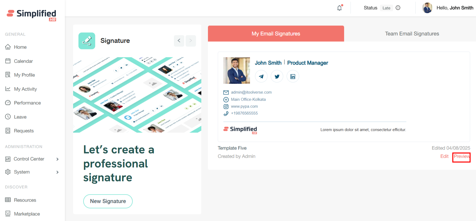The width and height of the screenshot is (476, 221).
Task: Click the Status info icon
Action: point(398,8)
